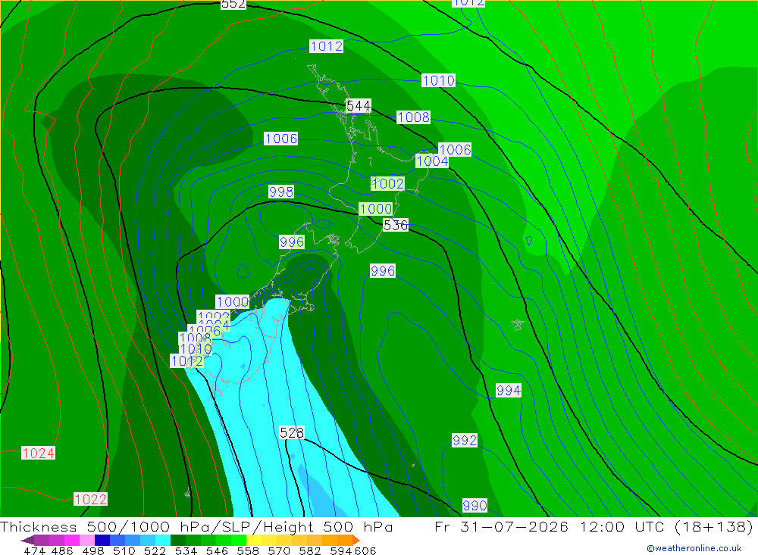Click the weatheronline.co.uk copyright link
The height and width of the screenshot is (555, 758).
[x=694, y=548]
